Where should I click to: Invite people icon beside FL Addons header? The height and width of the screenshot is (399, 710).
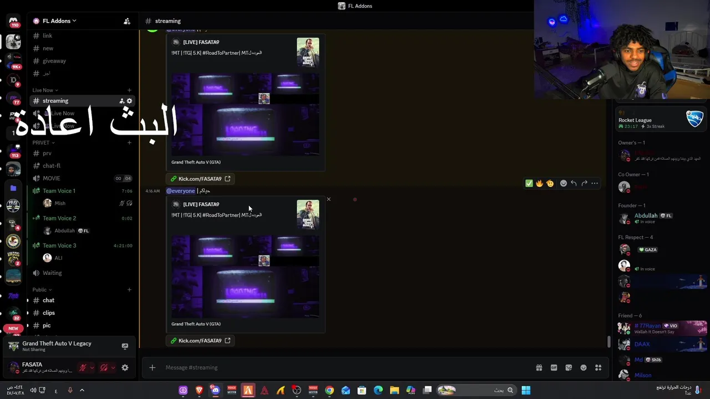click(127, 21)
